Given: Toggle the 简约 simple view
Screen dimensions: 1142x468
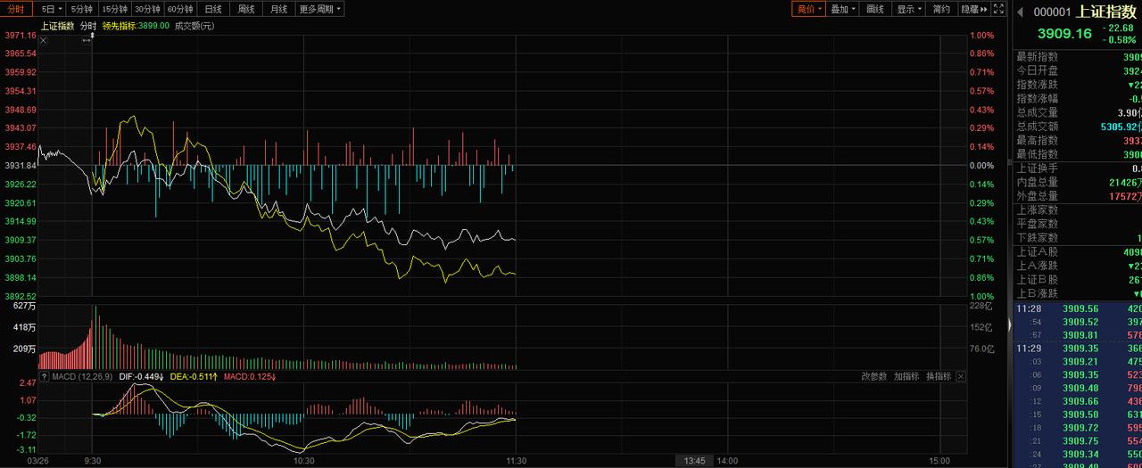Looking at the screenshot, I should (x=941, y=9).
